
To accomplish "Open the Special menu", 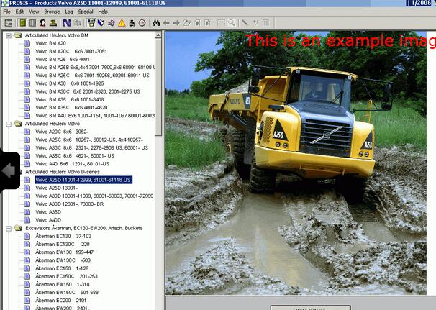I will coord(86,12).
